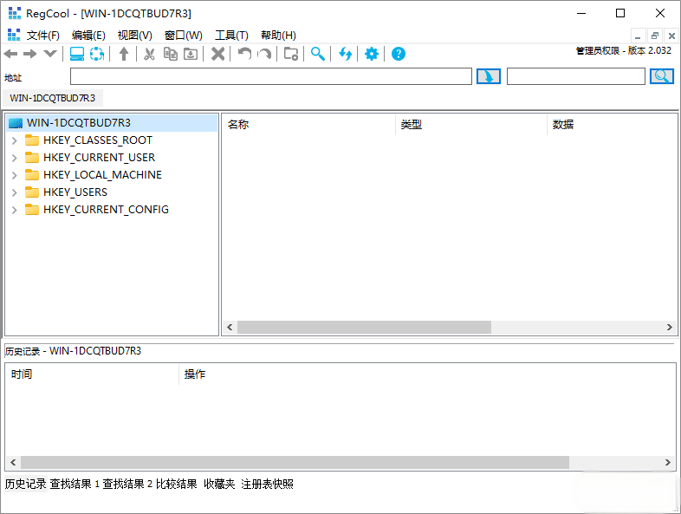The width and height of the screenshot is (681, 514).
Task: Open the 编辑(E) menu
Action: click(88, 36)
